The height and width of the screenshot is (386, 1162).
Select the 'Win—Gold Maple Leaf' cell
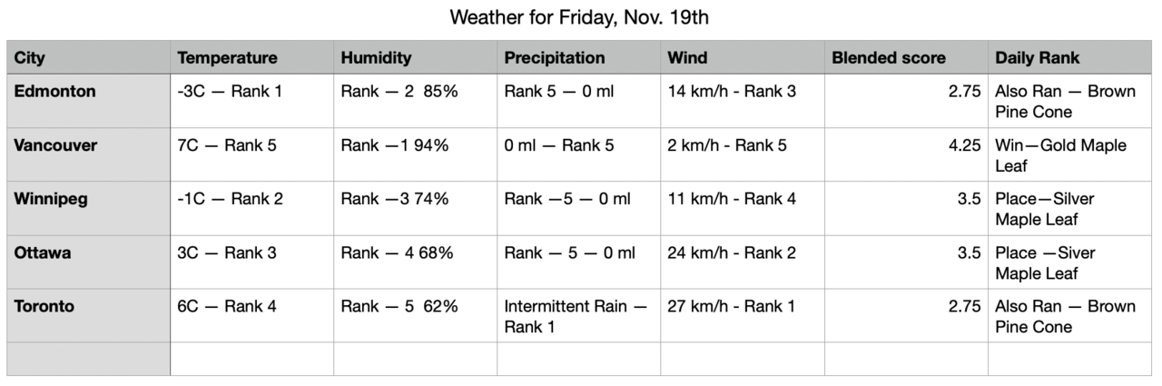tap(1069, 155)
